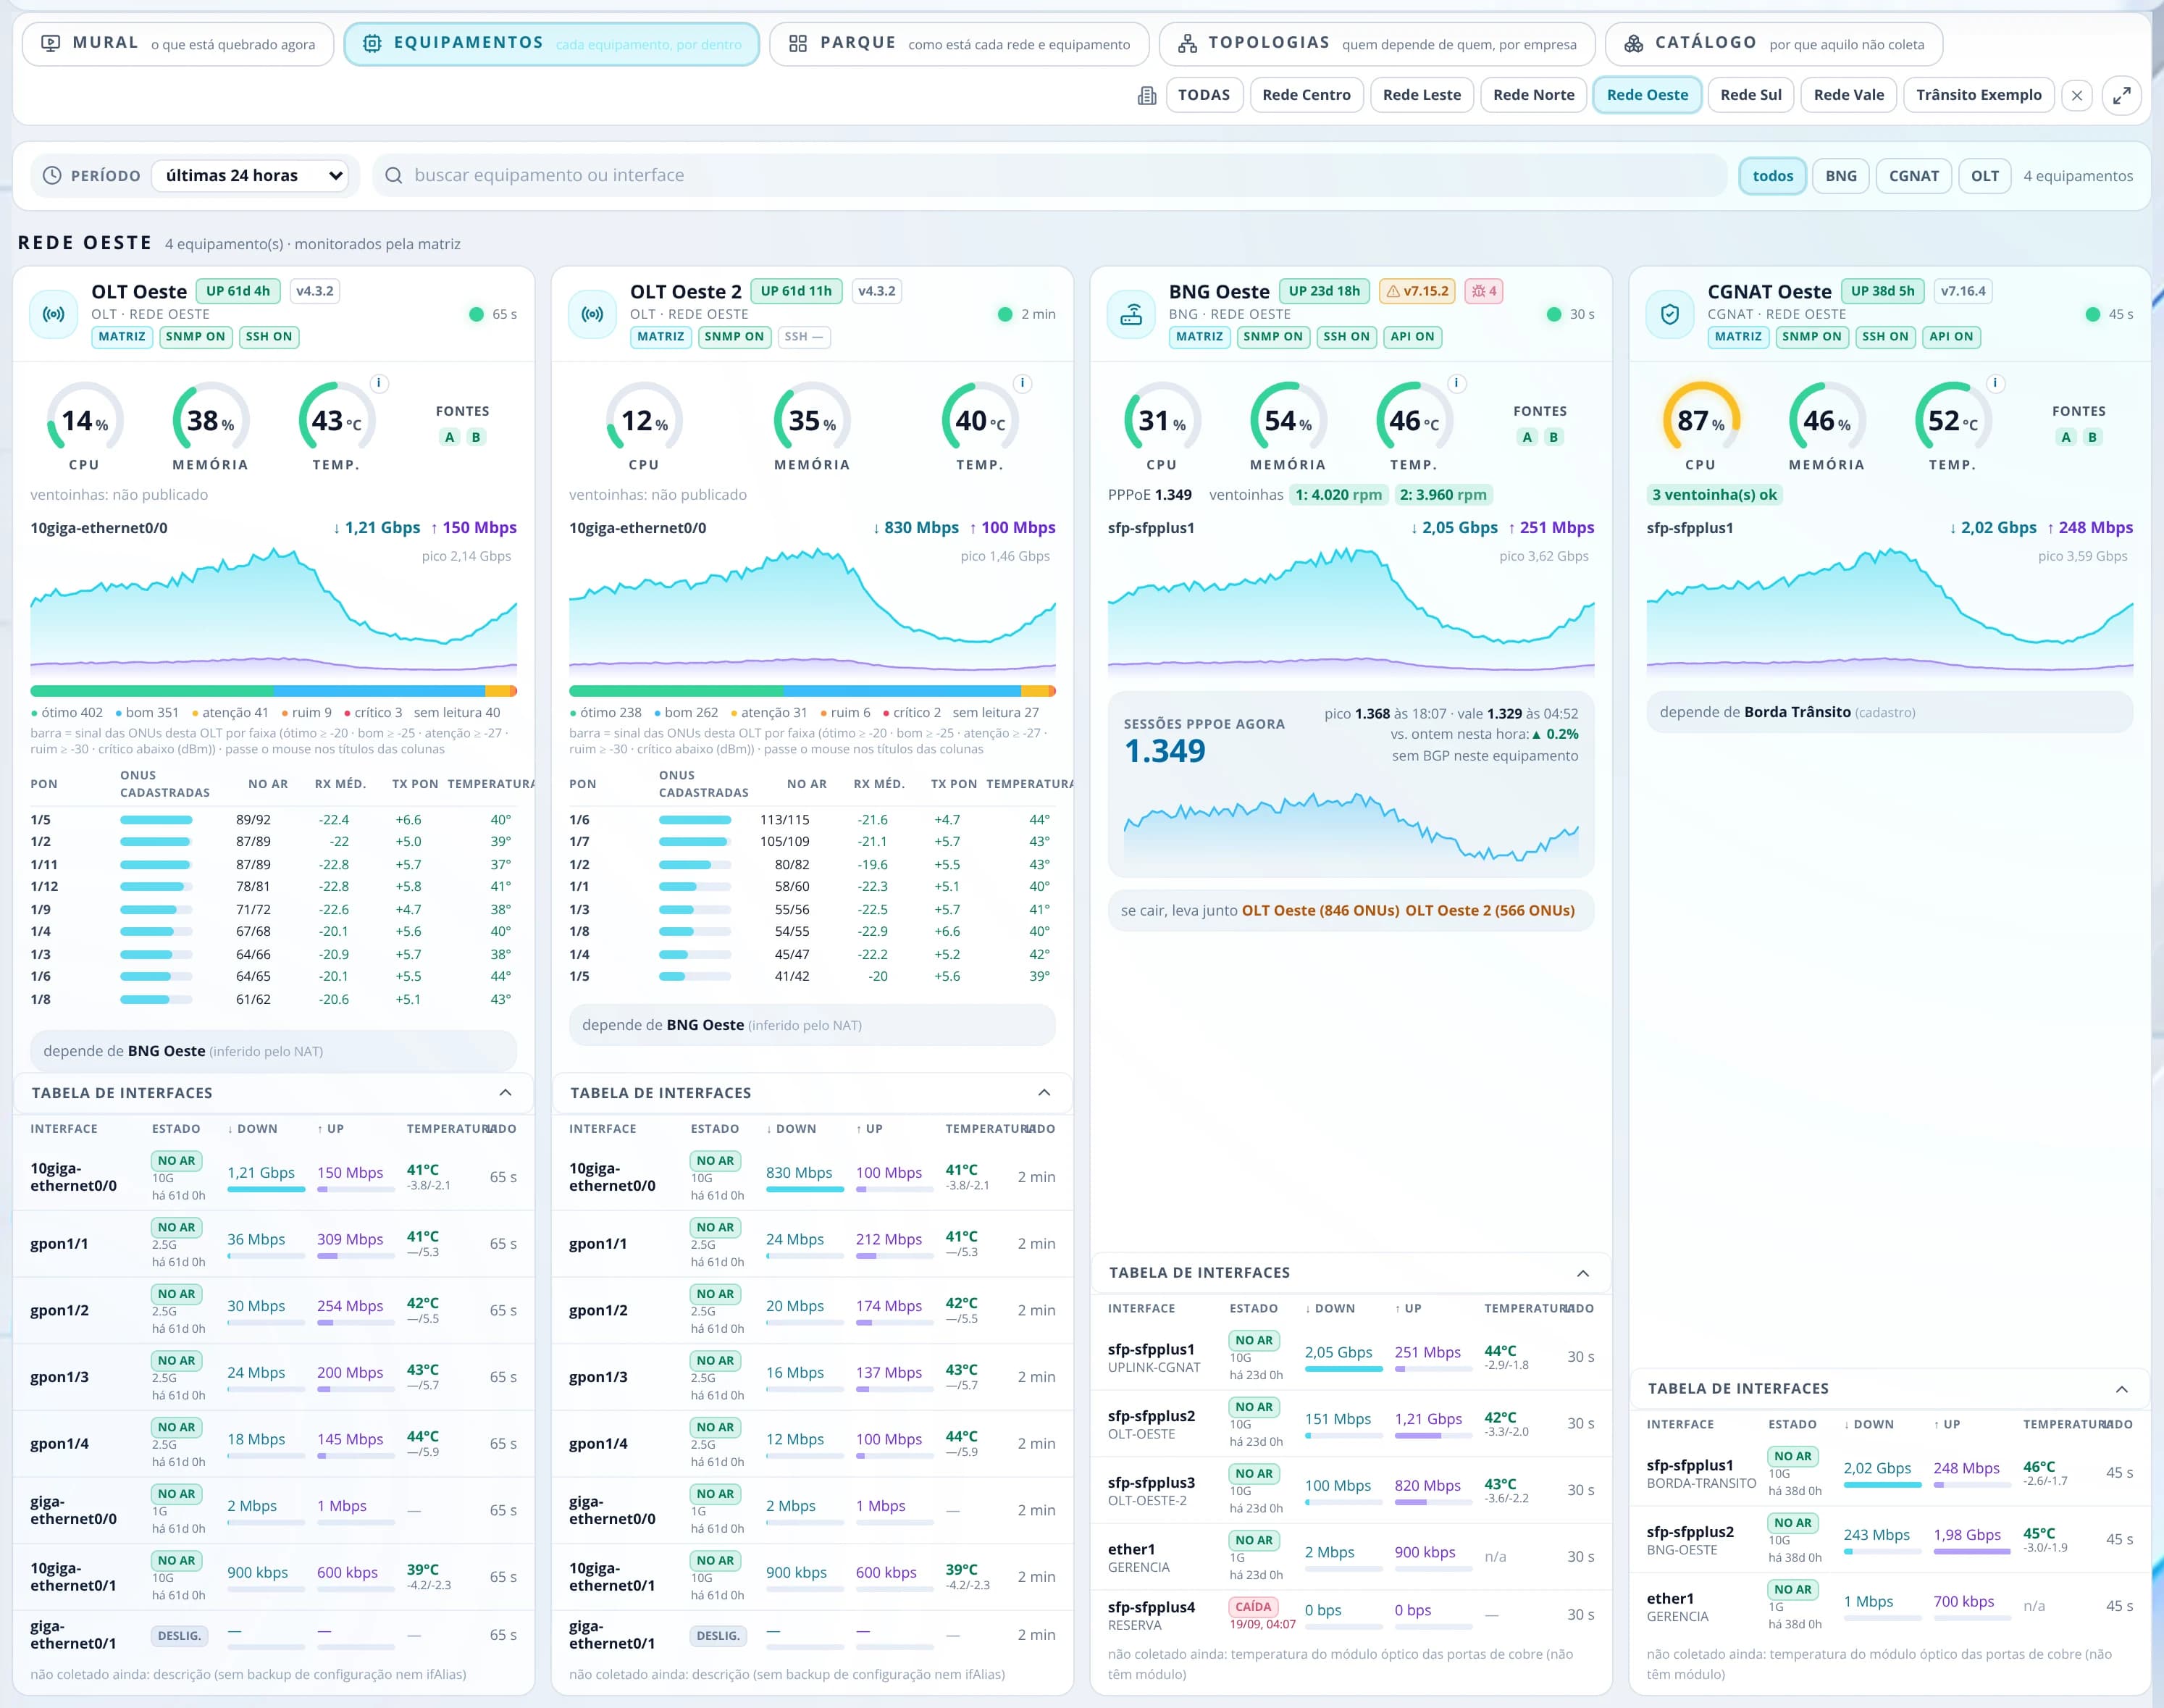Open info icon on CGNAT Oeste gauges
Image resolution: width=2164 pixels, height=1708 pixels.
point(1995,383)
